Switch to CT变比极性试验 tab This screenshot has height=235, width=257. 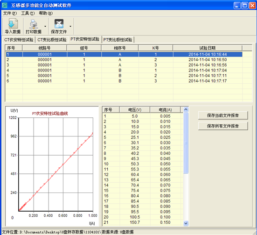coord(52,40)
